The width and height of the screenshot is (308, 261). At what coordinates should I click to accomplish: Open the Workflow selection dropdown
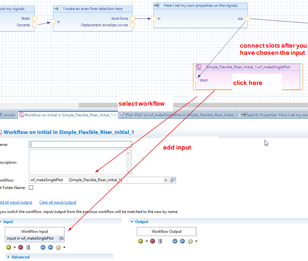pos(166,180)
